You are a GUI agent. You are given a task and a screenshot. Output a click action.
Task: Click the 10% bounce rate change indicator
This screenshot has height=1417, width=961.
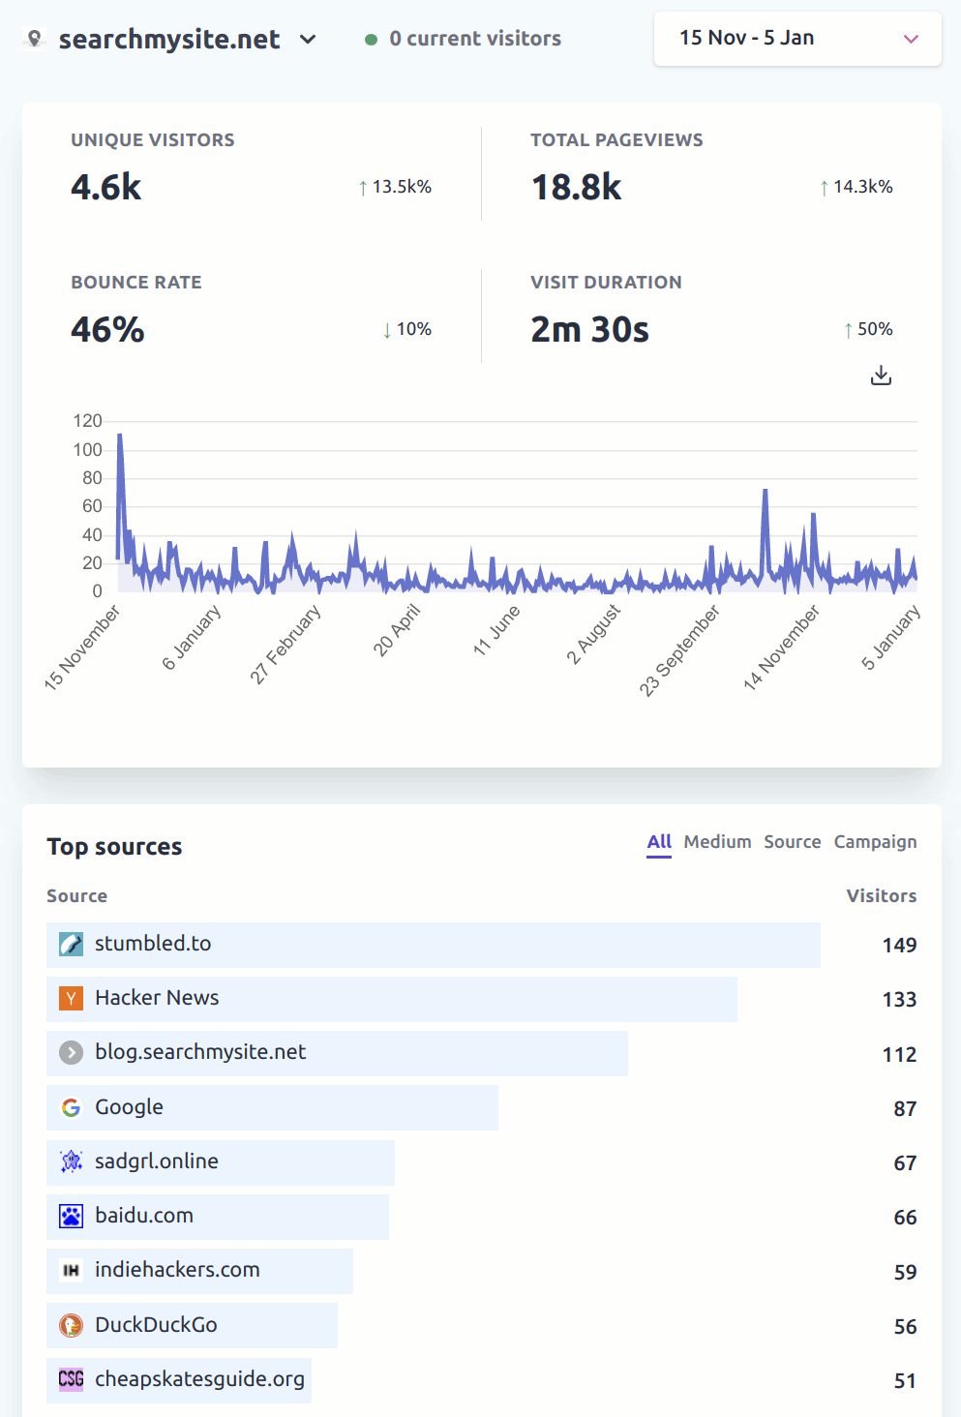pyautogui.click(x=406, y=329)
